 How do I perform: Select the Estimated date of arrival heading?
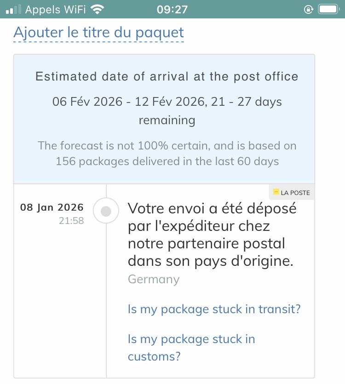pyautogui.click(x=167, y=76)
